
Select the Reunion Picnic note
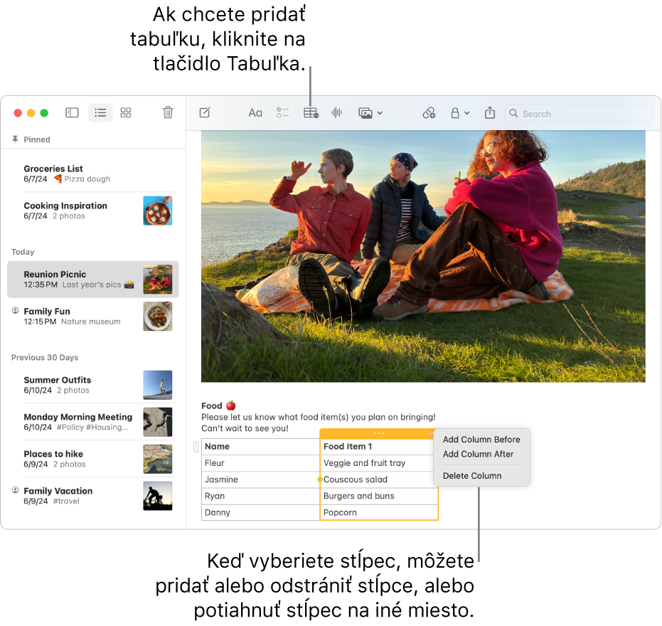93,279
